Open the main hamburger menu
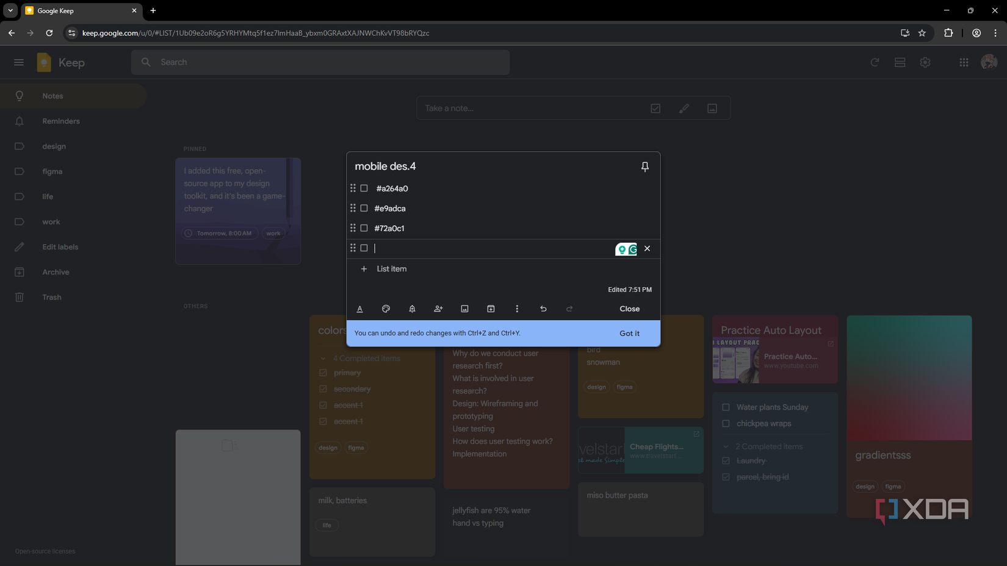This screenshot has width=1007, height=566. [x=19, y=62]
